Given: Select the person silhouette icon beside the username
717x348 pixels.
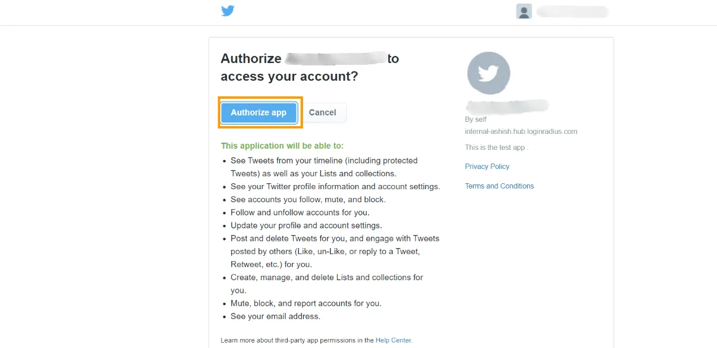Looking at the screenshot, I should 524,11.
